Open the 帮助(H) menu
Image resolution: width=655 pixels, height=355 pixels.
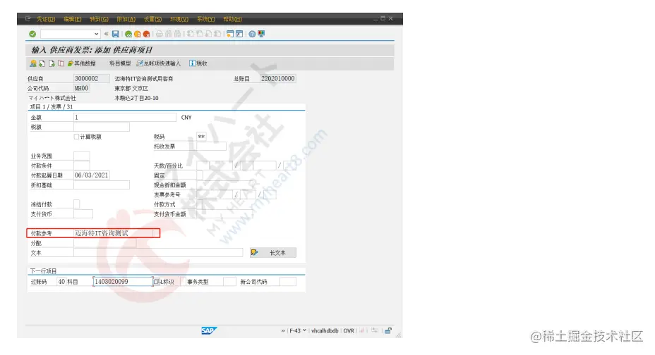pyautogui.click(x=232, y=19)
